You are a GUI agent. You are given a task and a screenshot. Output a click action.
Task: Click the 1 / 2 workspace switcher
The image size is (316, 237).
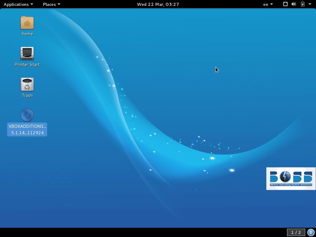[296, 232]
